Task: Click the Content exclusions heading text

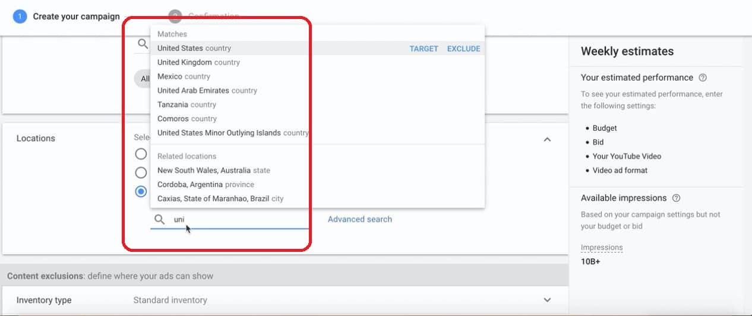Action: click(110, 276)
